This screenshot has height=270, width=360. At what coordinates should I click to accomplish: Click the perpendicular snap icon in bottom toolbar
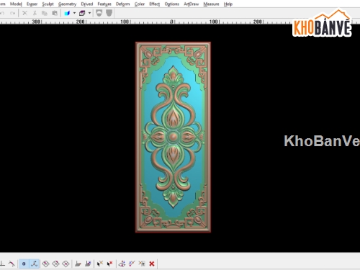[x=2, y=264]
